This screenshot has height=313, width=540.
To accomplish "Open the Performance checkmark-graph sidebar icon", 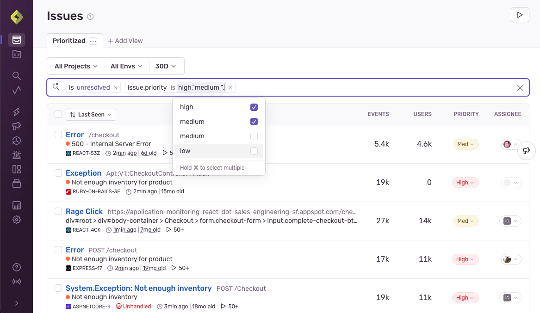I will 17,91.
